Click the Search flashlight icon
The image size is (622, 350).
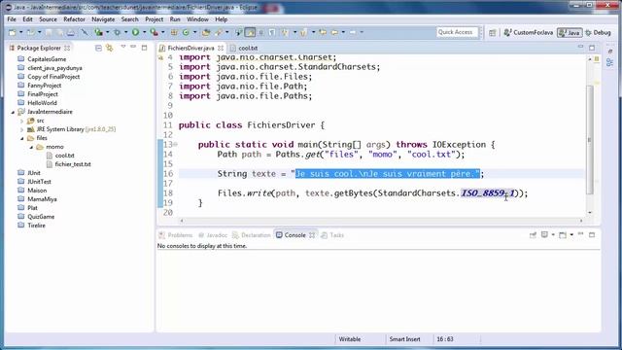218,32
